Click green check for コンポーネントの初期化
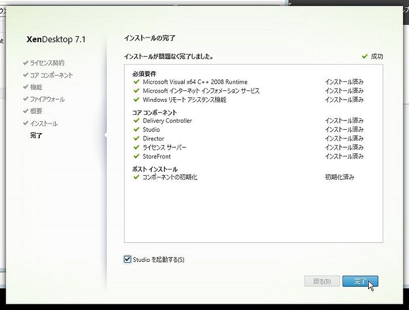The width and height of the screenshot is (409, 310). 136,177
